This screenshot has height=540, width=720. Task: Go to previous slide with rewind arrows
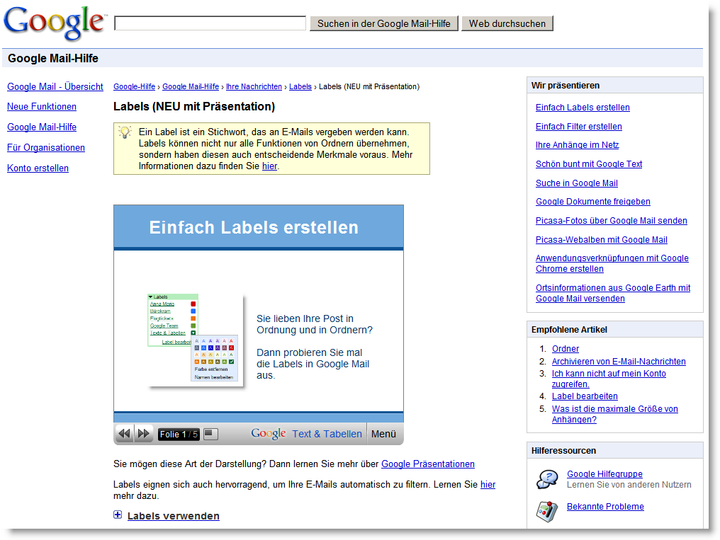pyautogui.click(x=124, y=434)
